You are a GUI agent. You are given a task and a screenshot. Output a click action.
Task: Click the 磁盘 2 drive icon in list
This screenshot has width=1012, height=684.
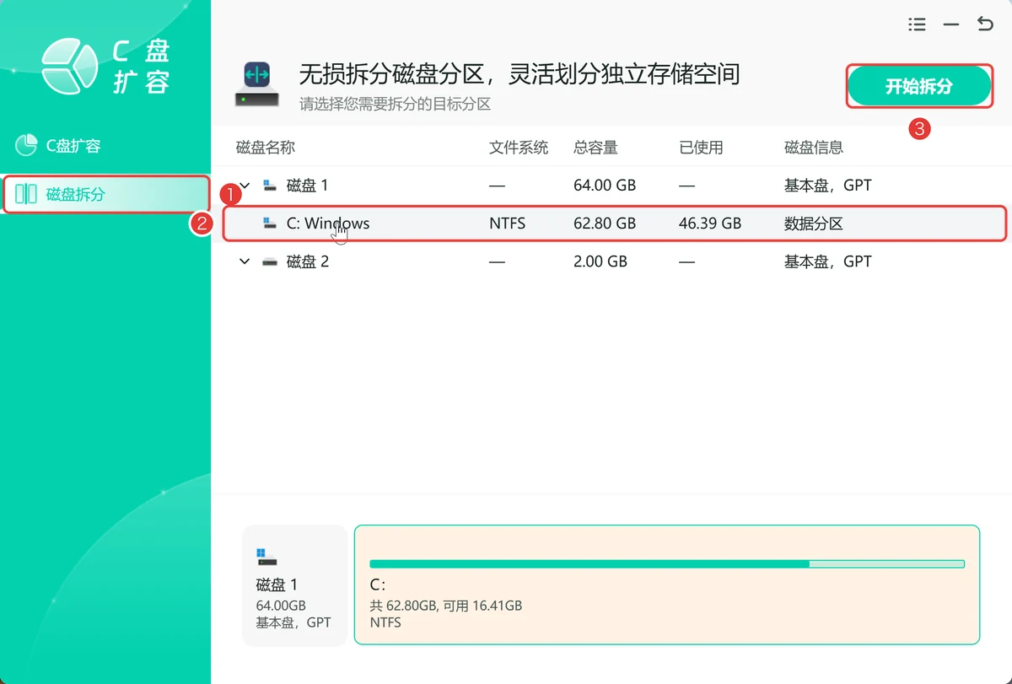pos(270,261)
